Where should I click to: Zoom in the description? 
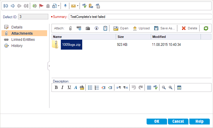pyautogui.click(x=171, y=87)
